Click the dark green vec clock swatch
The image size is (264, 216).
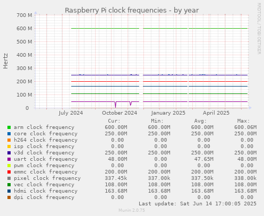tap(9, 185)
